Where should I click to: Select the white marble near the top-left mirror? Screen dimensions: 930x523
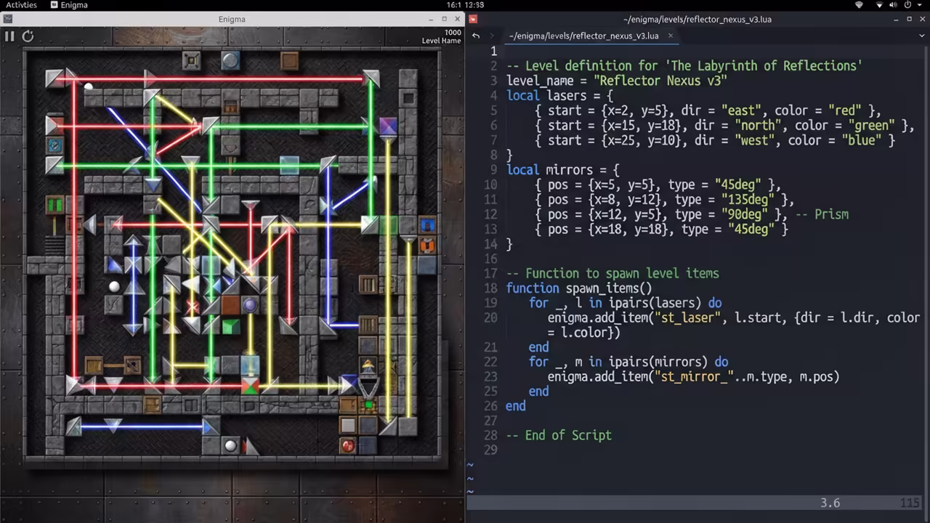click(x=88, y=87)
